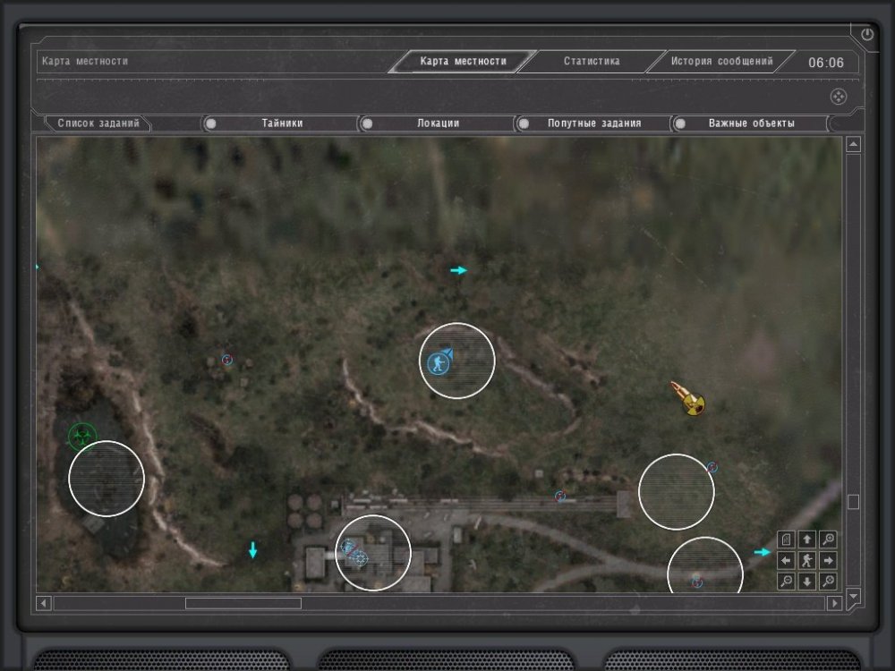Zoom in the map with magnifier plus
895x671 pixels.
pyautogui.click(x=829, y=539)
